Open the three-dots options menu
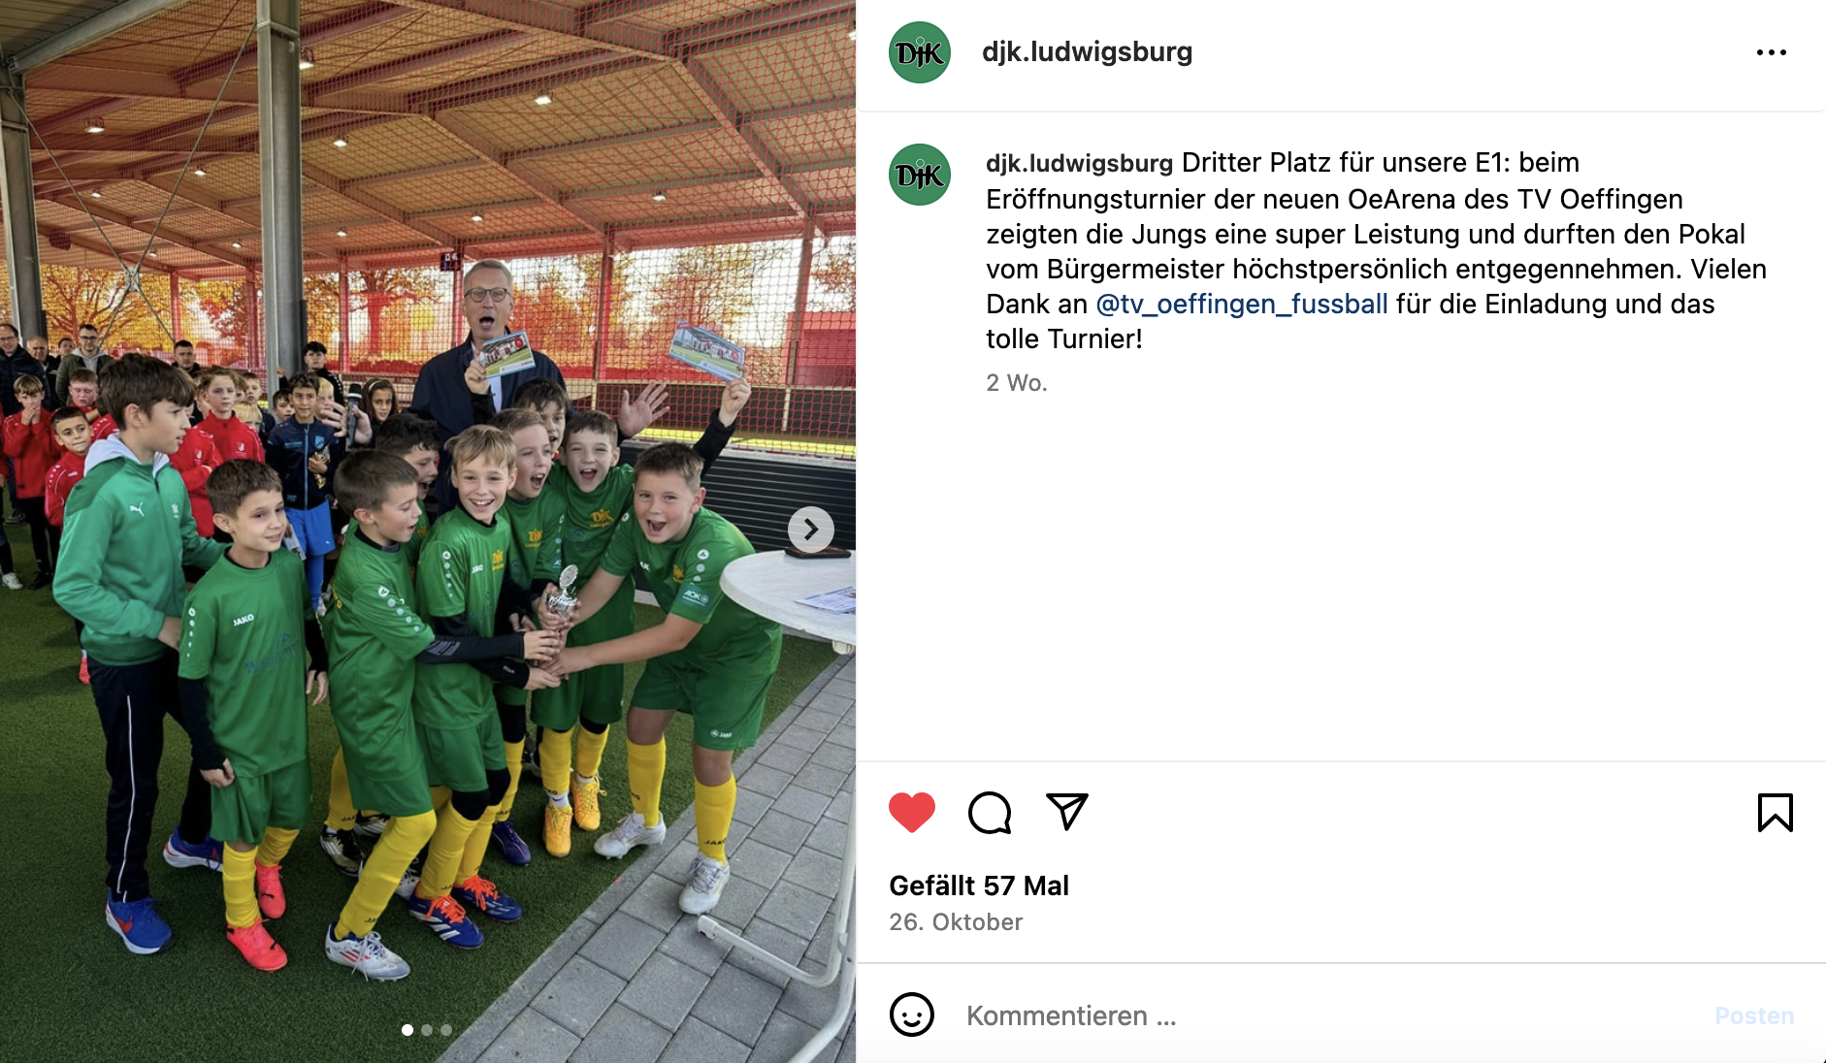1826x1063 pixels. coord(1772,52)
